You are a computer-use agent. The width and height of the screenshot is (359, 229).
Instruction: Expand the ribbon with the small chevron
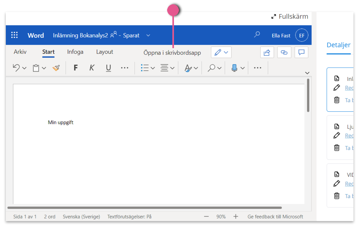(x=307, y=73)
